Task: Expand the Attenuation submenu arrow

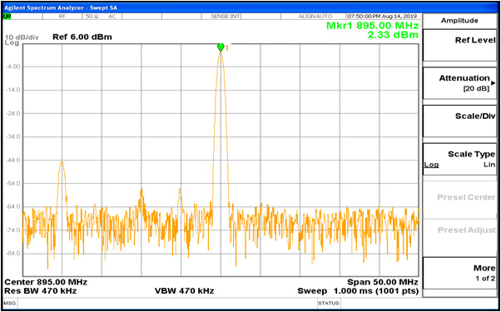Action: pyautogui.click(x=493, y=82)
